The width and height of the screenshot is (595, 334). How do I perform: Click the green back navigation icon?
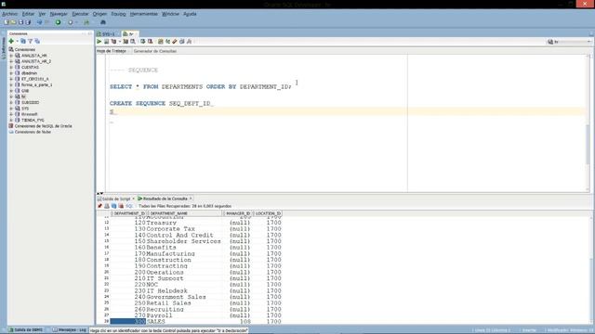click(58, 22)
